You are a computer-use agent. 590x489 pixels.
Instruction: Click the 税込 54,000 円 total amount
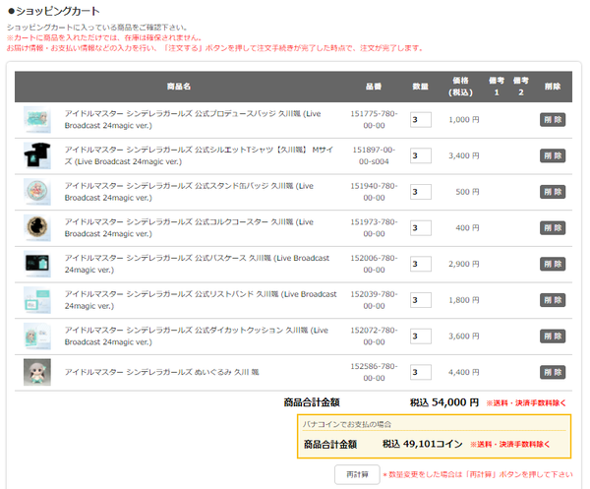click(x=444, y=402)
